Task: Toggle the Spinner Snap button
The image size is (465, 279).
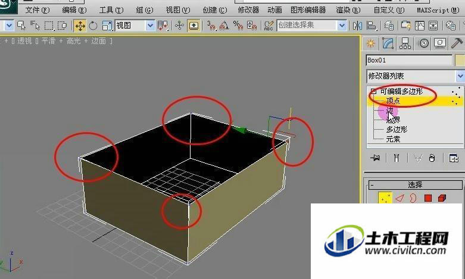Action: click(251, 26)
